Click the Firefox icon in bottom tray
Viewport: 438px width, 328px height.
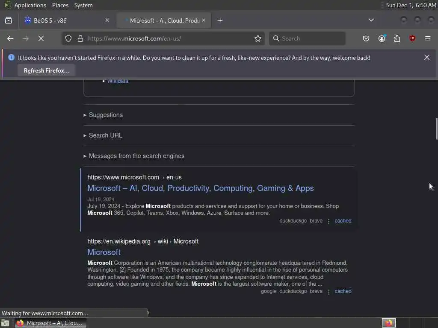pyautogui.click(x=389, y=323)
